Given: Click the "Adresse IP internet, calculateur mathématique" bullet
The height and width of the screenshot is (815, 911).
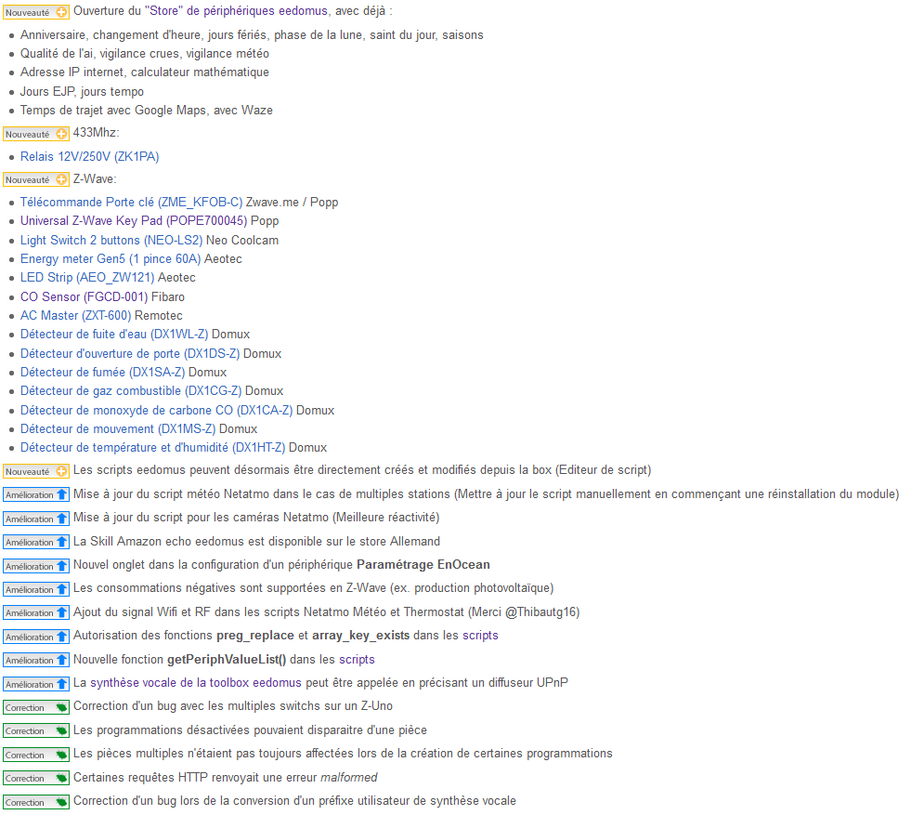Looking at the screenshot, I should pos(145,72).
